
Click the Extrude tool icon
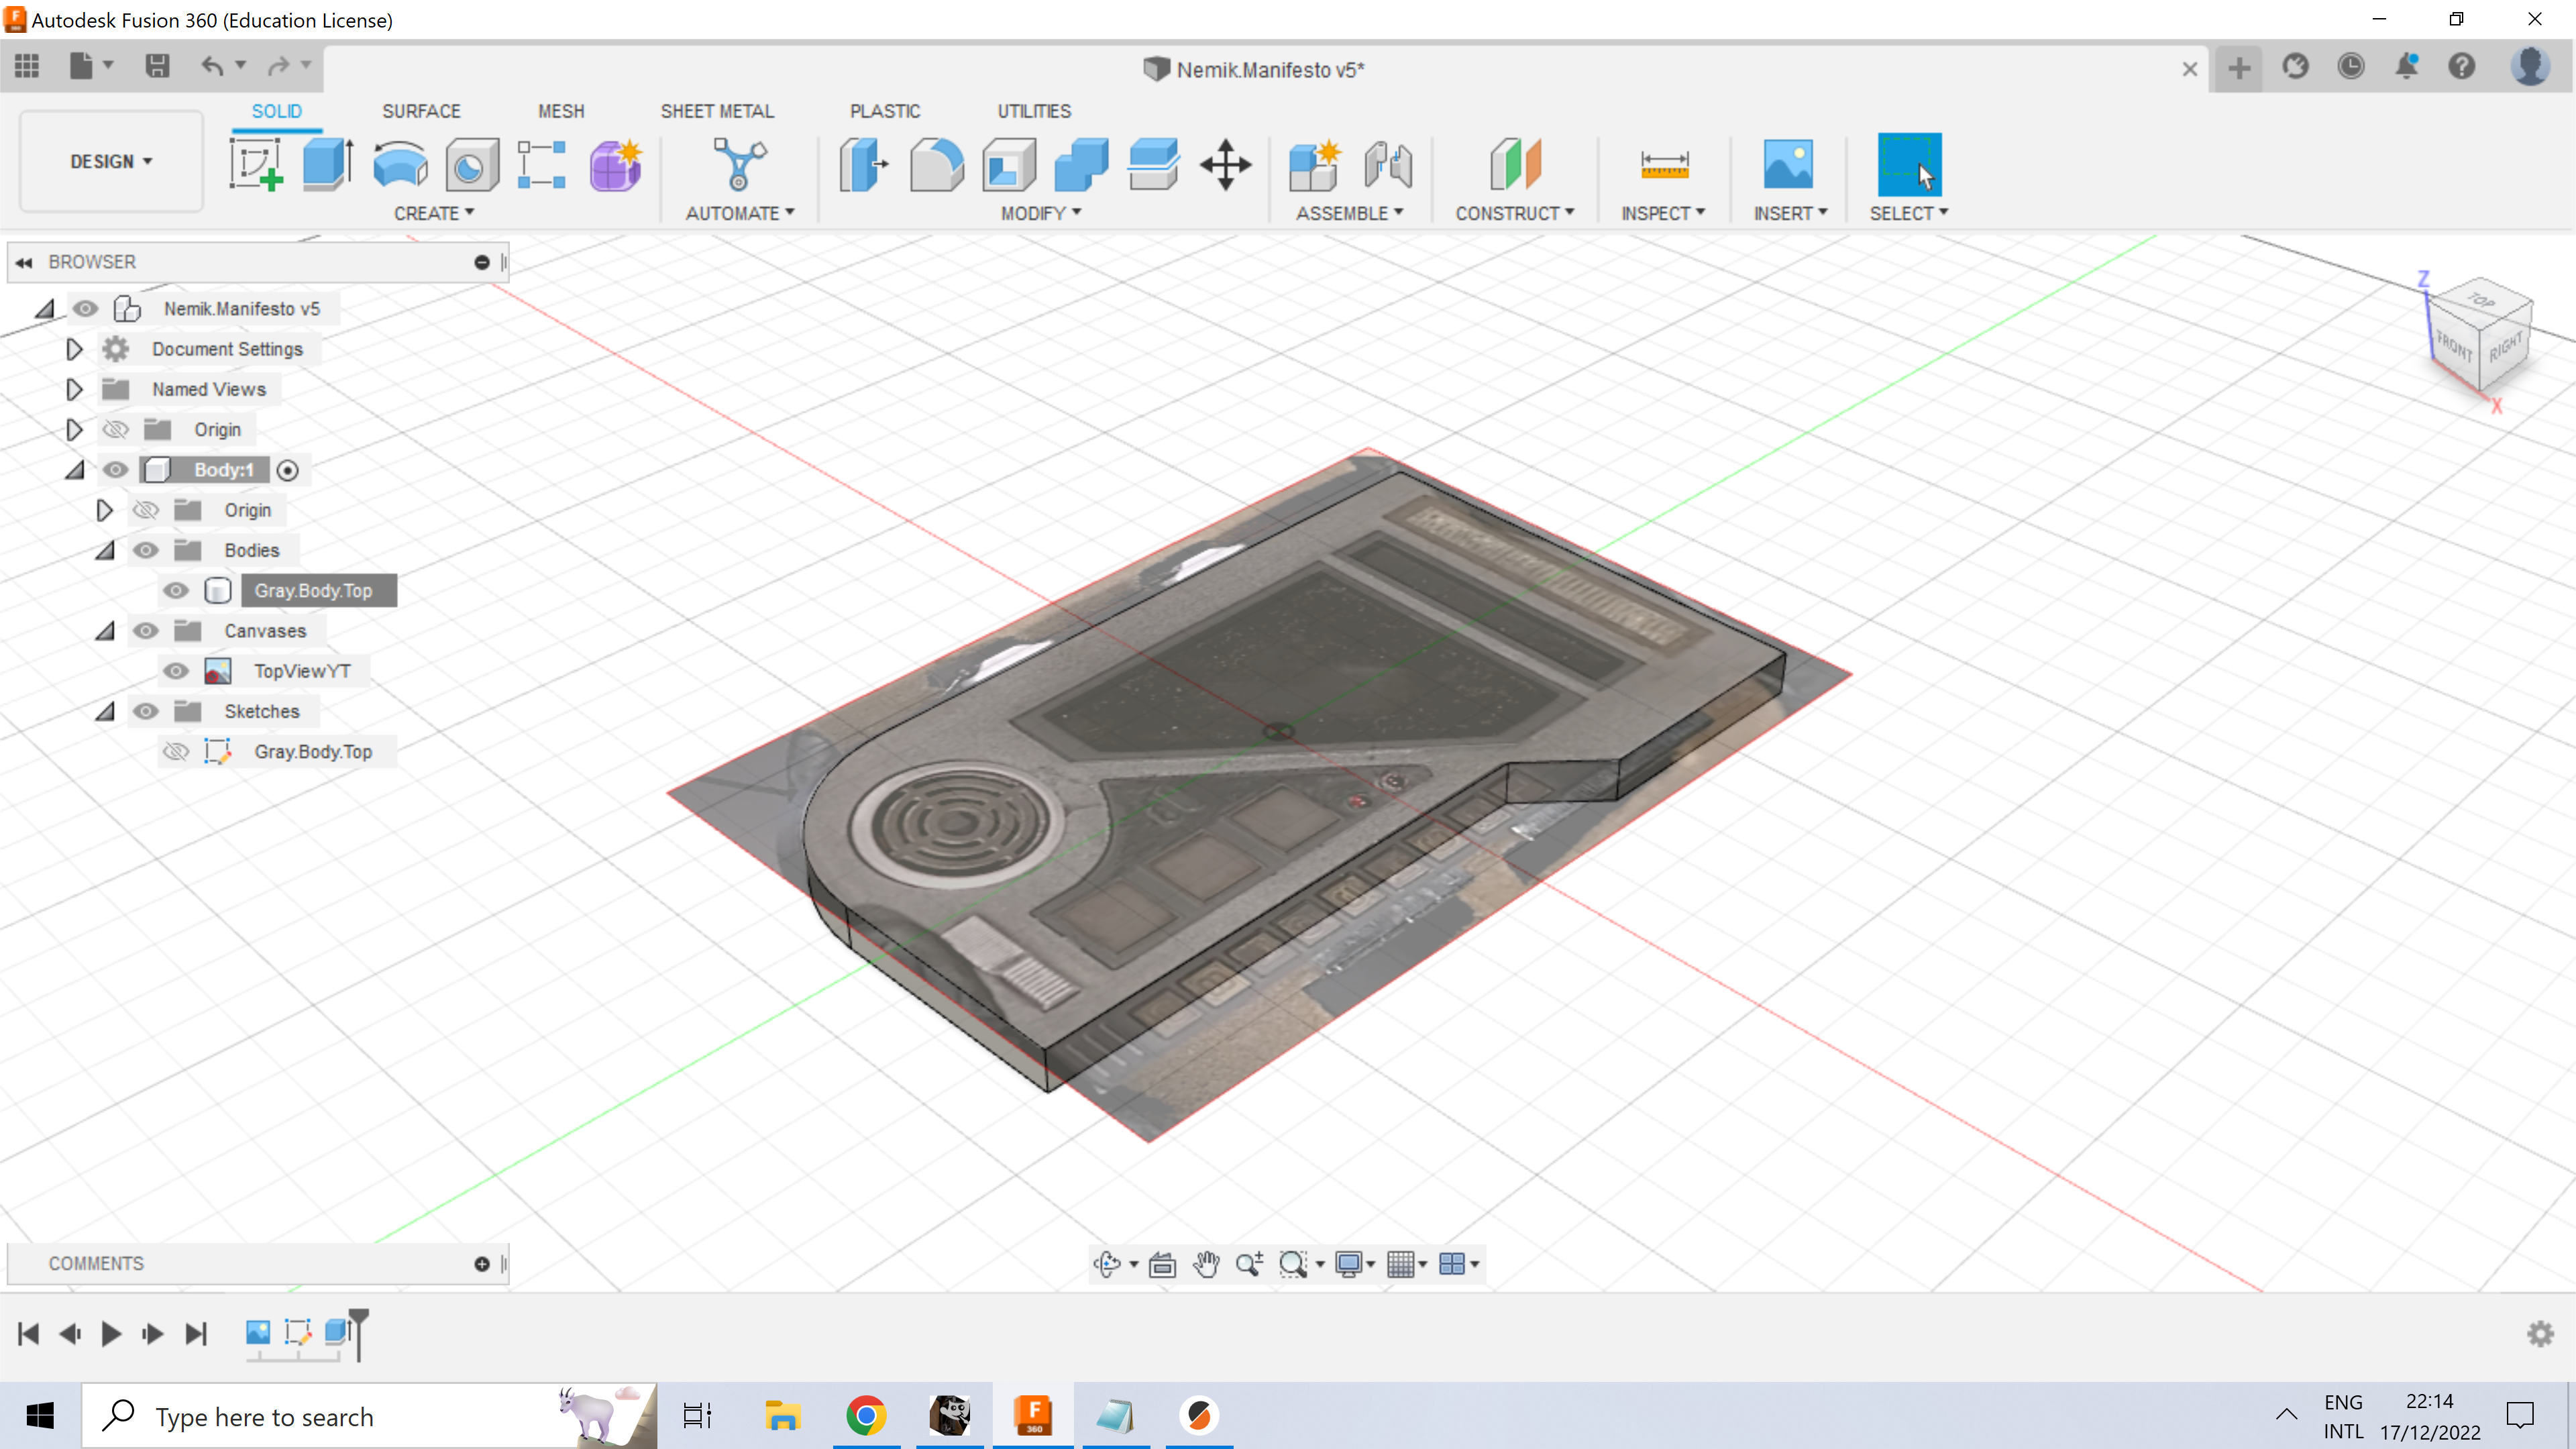click(328, 164)
